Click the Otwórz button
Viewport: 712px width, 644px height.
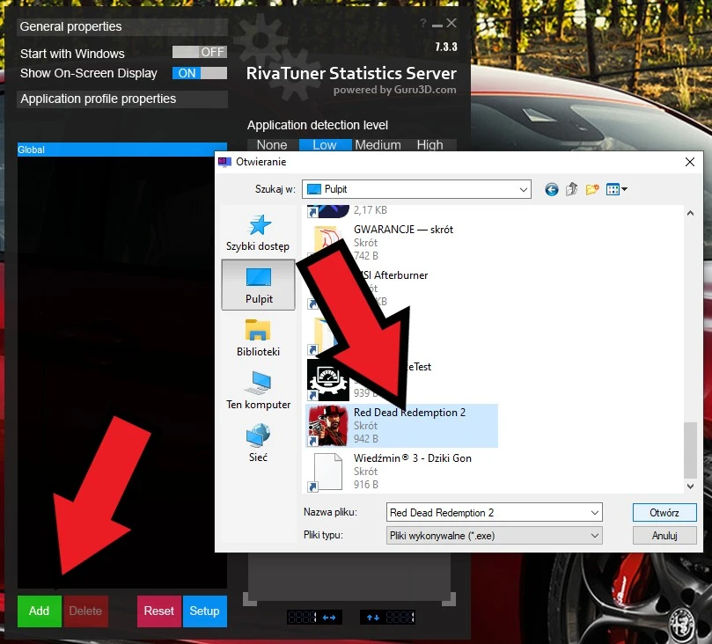[x=664, y=512]
